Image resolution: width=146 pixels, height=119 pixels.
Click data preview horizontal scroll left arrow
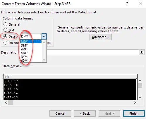[x=6, y=102]
